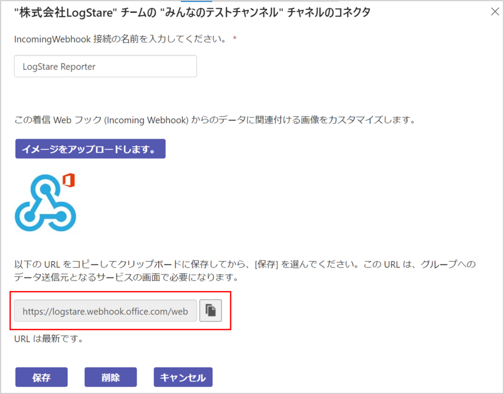The height and width of the screenshot is (394, 504).
Task: Click イメージをアップロードします button
Action: coord(91,149)
